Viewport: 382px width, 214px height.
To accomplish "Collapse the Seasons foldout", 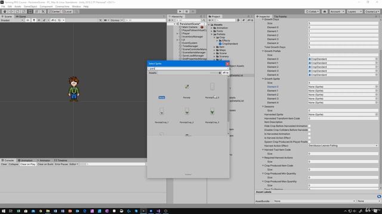I will [x=263, y=106].
